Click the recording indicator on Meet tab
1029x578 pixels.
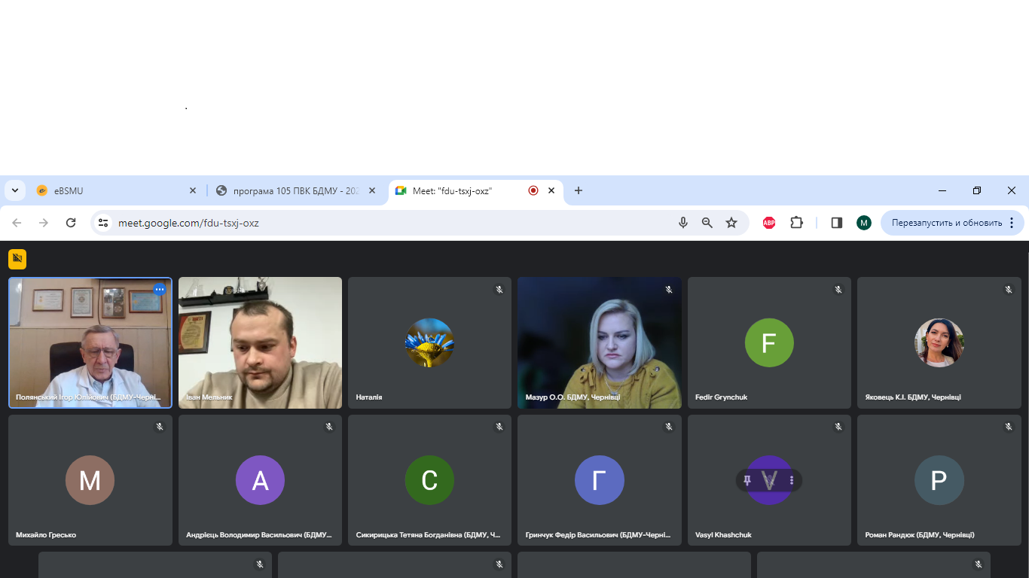[533, 191]
